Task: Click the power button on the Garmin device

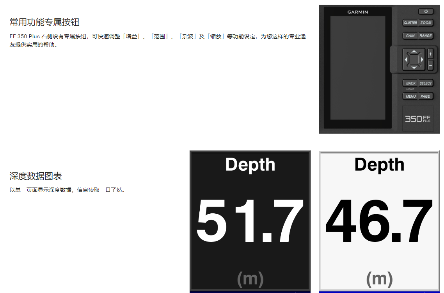Action: pyautogui.click(x=426, y=11)
